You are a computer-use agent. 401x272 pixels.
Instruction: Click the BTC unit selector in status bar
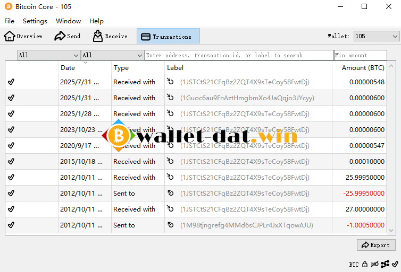coord(354,265)
